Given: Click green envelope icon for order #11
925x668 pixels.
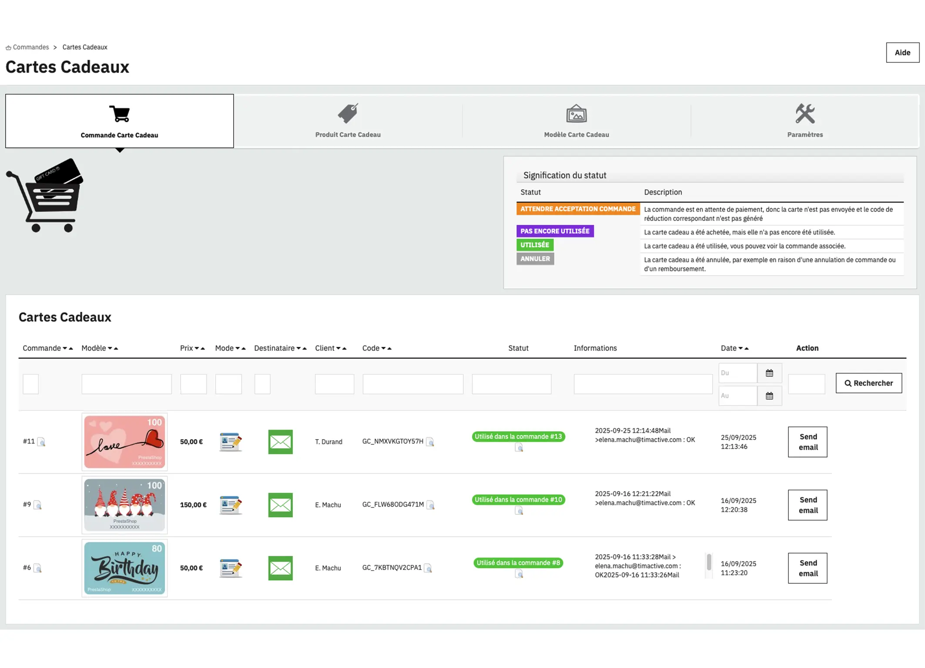Looking at the screenshot, I should (280, 442).
